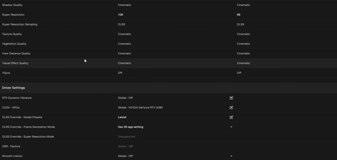This screenshot has height=160, width=337.
Task: Click the CUDA - GPUs label
Action: click(x=11, y=108)
